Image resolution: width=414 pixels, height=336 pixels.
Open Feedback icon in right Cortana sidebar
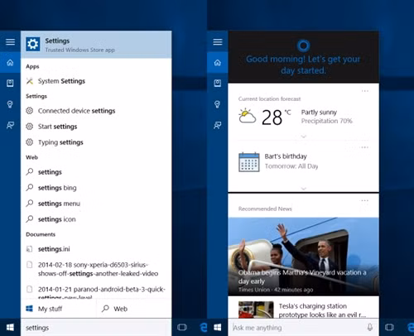[x=218, y=125]
